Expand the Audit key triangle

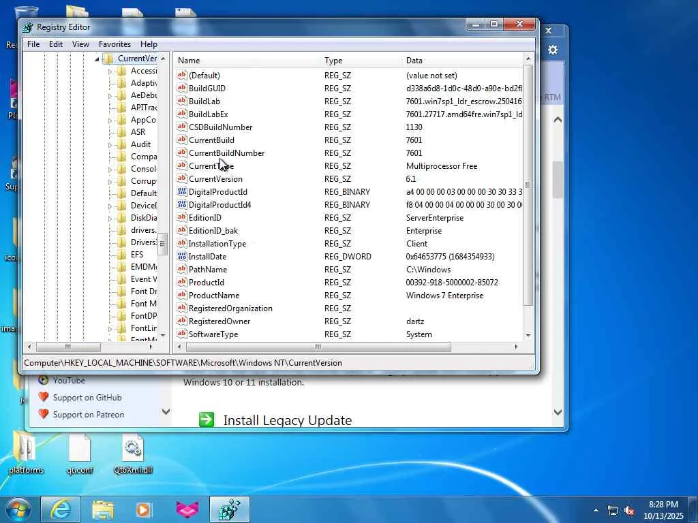click(x=110, y=144)
